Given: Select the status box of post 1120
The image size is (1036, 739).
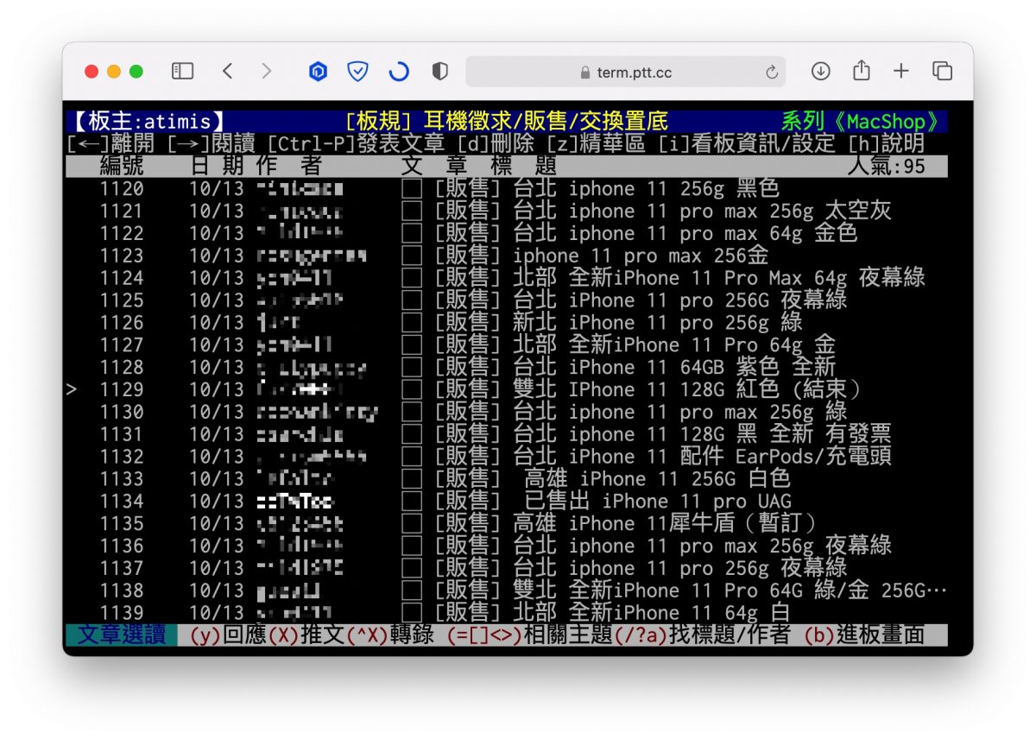Looking at the screenshot, I should (x=412, y=188).
